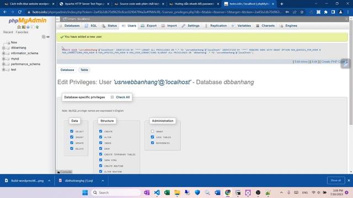Uncheck the INSERT privilege

pos(72,137)
